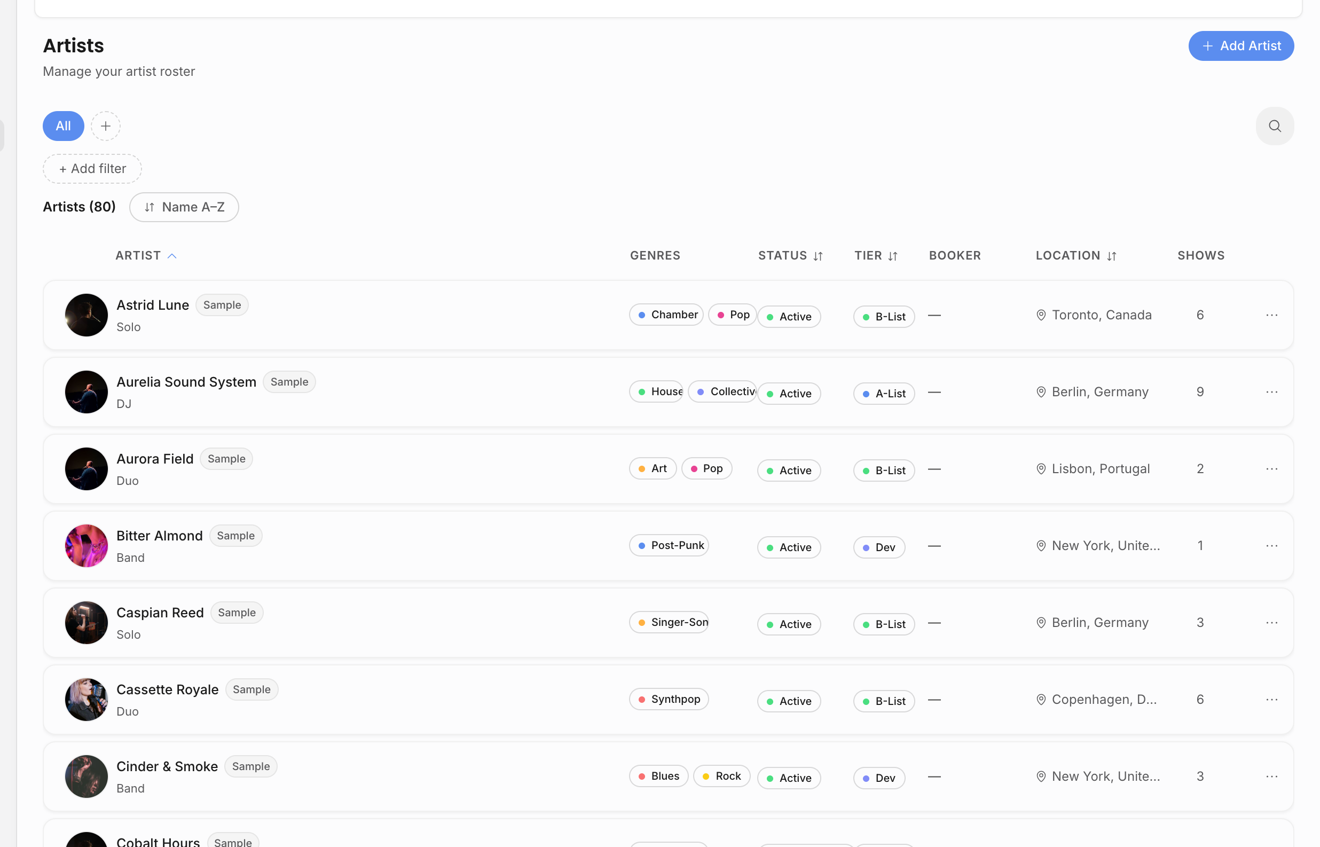This screenshot has width=1320, height=847.
Task: Open Cassette Royale artist name
Action: tap(168, 690)
